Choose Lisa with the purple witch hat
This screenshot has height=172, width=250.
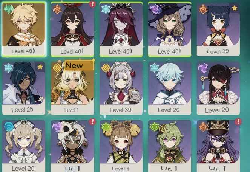pos(170,29)
